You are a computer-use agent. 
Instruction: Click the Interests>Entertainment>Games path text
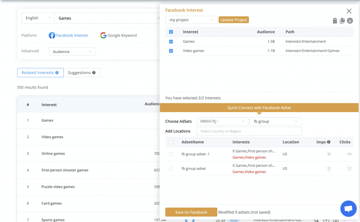pos(313,51)
